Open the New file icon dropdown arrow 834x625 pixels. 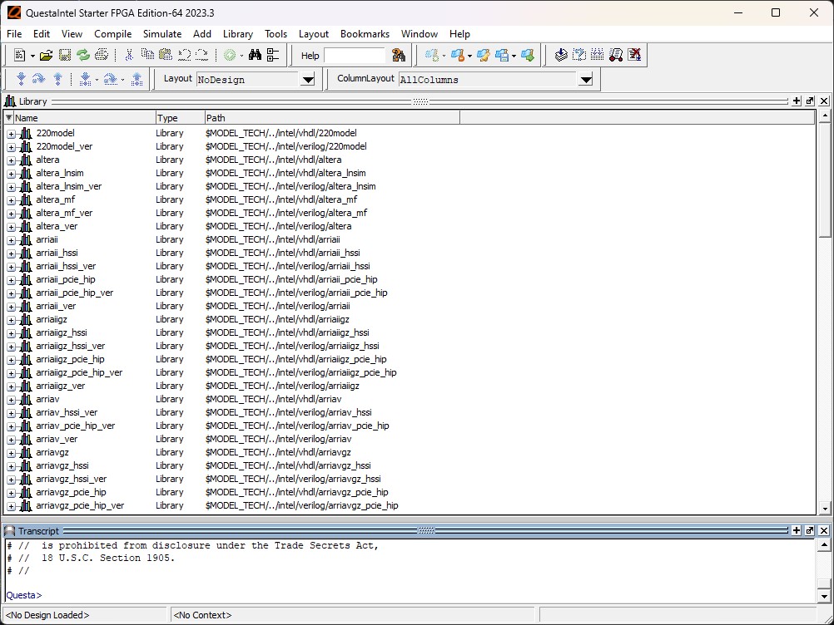tap(32, 56)
